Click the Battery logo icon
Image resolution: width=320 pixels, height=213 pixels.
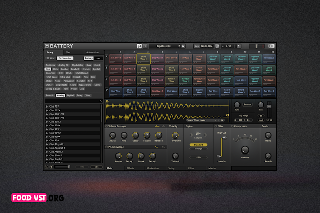click(x=47, y=46)
